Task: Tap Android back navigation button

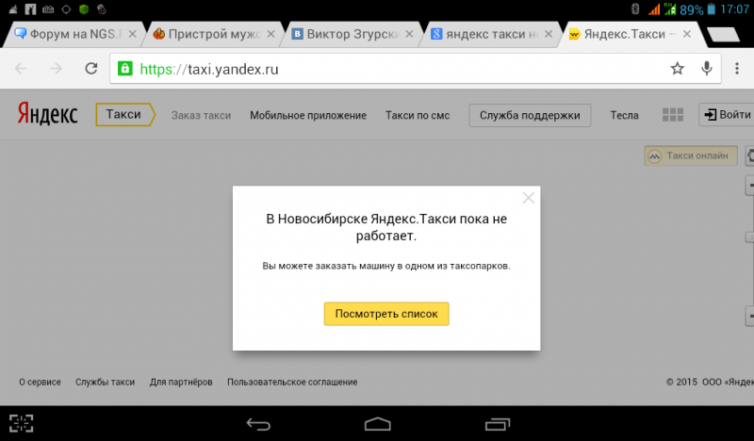Action: click(x=258, y=424)
